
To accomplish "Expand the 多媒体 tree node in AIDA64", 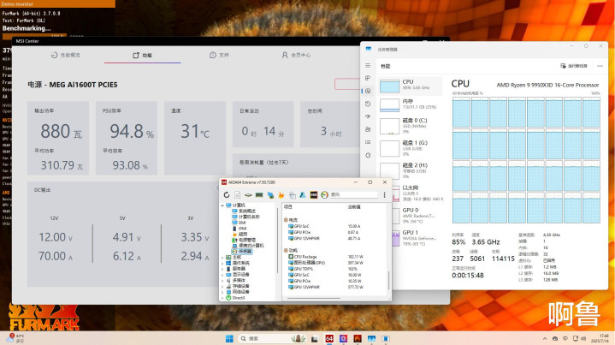I will (x=222, y=281).
